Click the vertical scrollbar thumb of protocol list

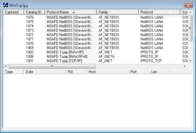pos(190,28)
